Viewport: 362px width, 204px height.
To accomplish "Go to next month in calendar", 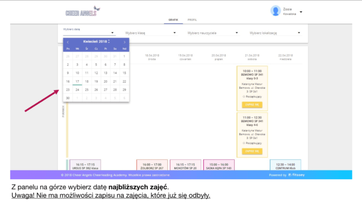I will coord(124,42).
